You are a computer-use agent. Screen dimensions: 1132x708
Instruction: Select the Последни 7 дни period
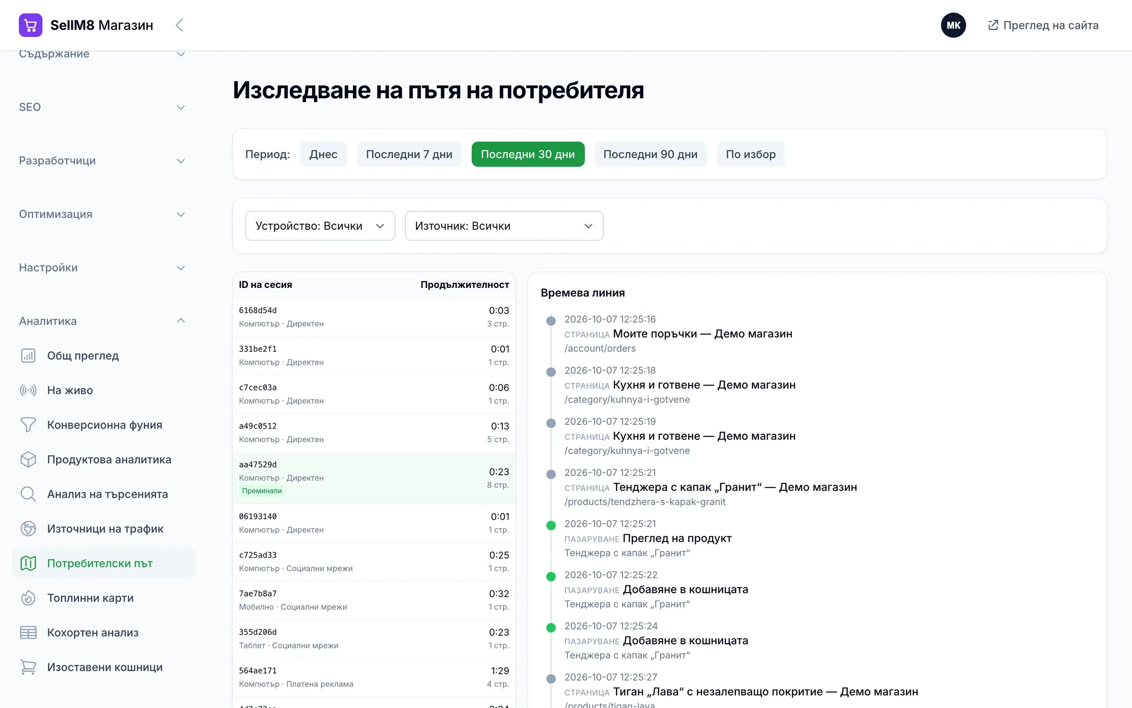click(409, 154)
